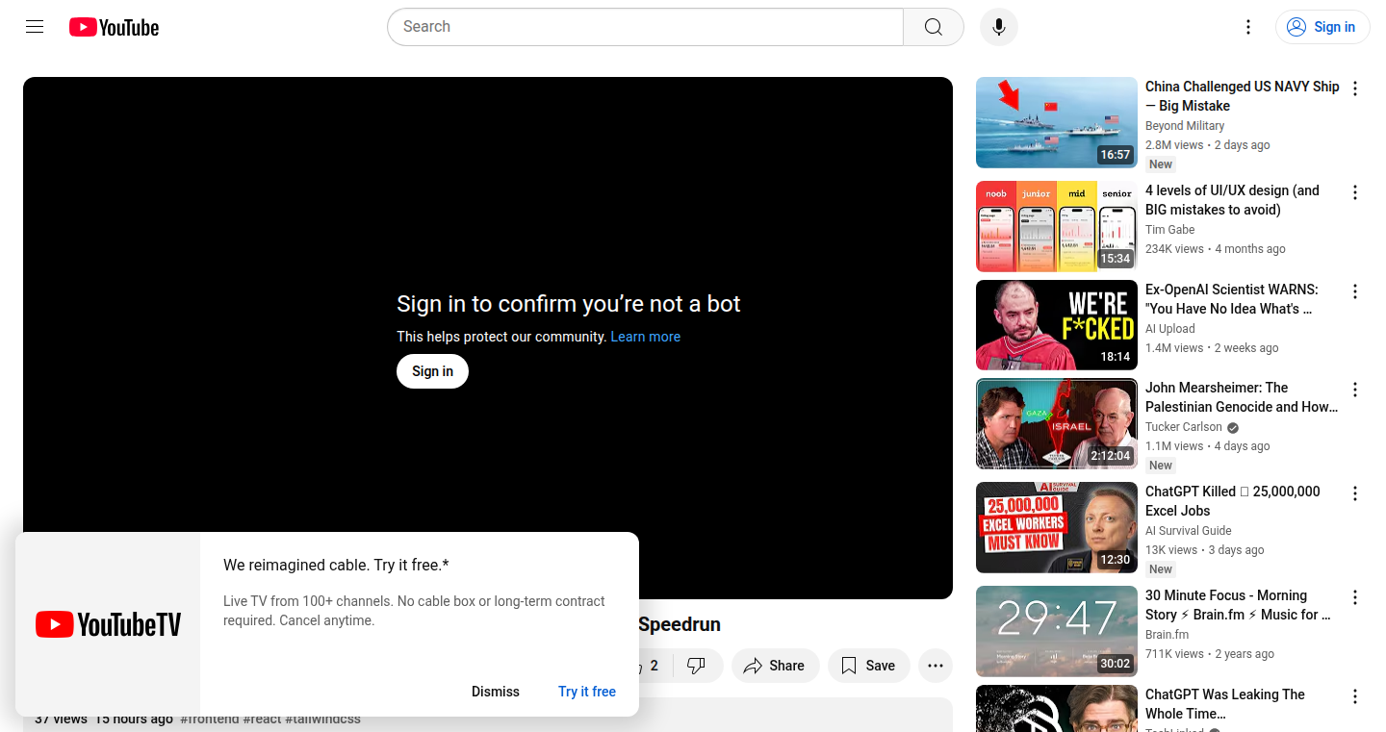Click Sign in on the video player
The width and height of the screenshot is (1386, 732).
click(432, 371)
